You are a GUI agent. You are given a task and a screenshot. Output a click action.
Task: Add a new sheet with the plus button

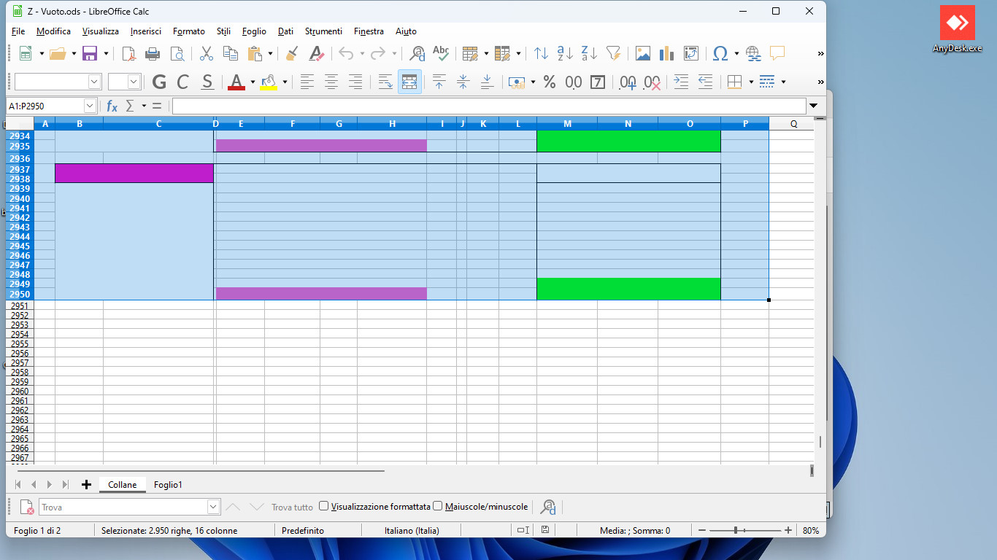pyautogui.click(x=86, y=484)
